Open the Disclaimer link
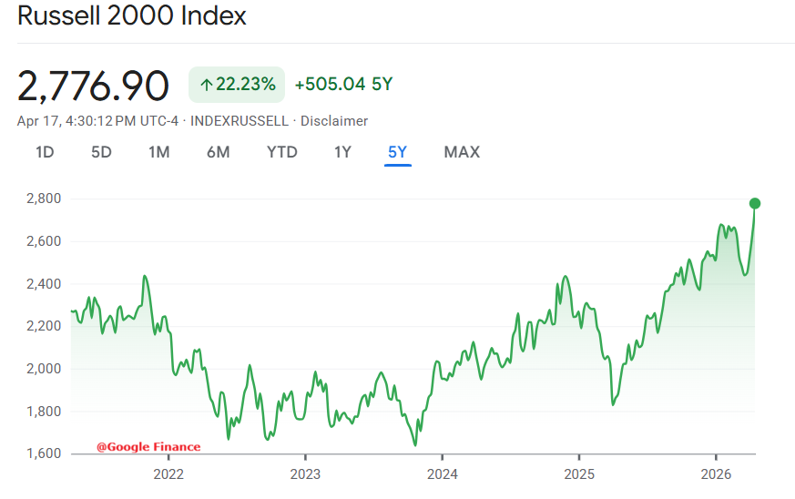 (x=334, y=121)
